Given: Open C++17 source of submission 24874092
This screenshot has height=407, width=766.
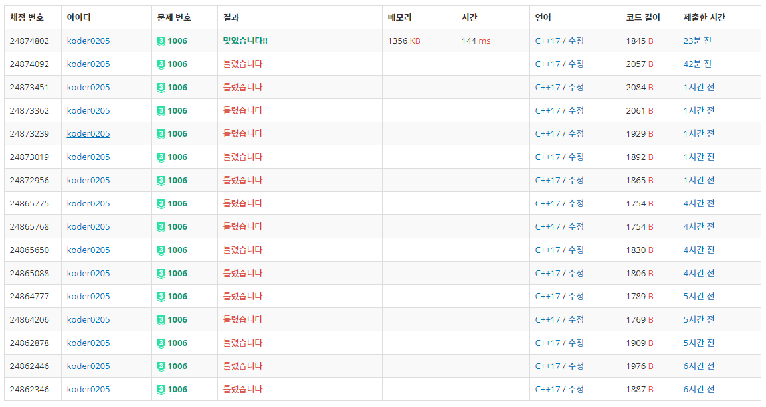Looking at the screenshot, I should tap(547, 64).
